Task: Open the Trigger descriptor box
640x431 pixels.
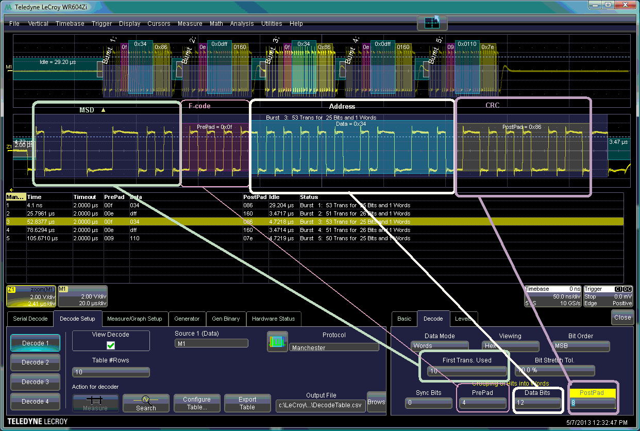Action: click(x=608, y=296)
